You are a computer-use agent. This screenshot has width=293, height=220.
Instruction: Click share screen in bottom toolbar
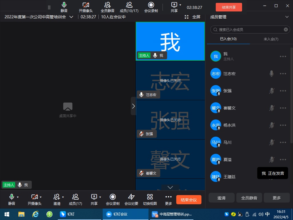[94, 200]
